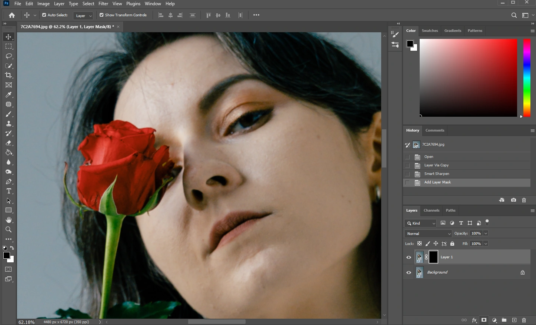
Task: Switch to the Channels tab
Action: (x=432, y=210)
